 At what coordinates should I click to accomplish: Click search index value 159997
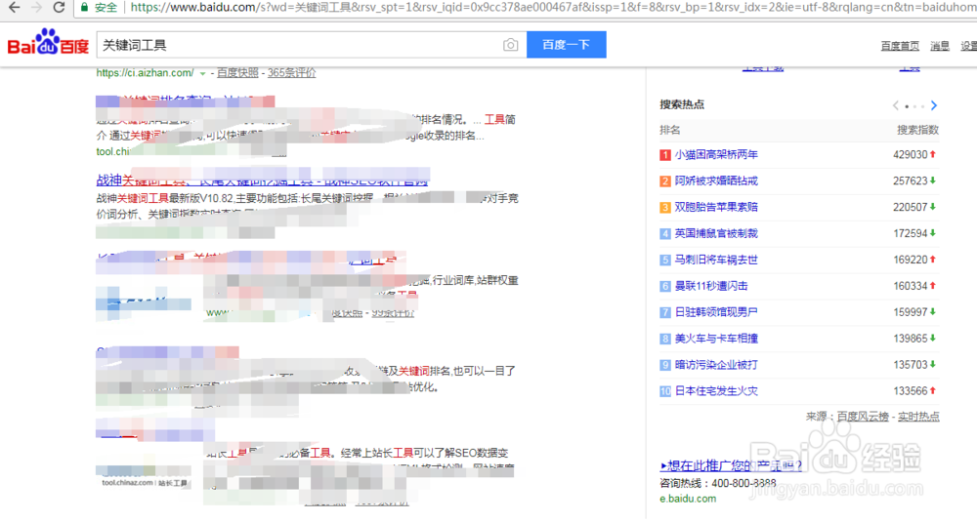[911, 311]
